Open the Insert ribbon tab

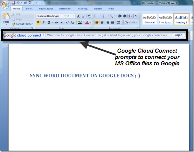[29, 9]
